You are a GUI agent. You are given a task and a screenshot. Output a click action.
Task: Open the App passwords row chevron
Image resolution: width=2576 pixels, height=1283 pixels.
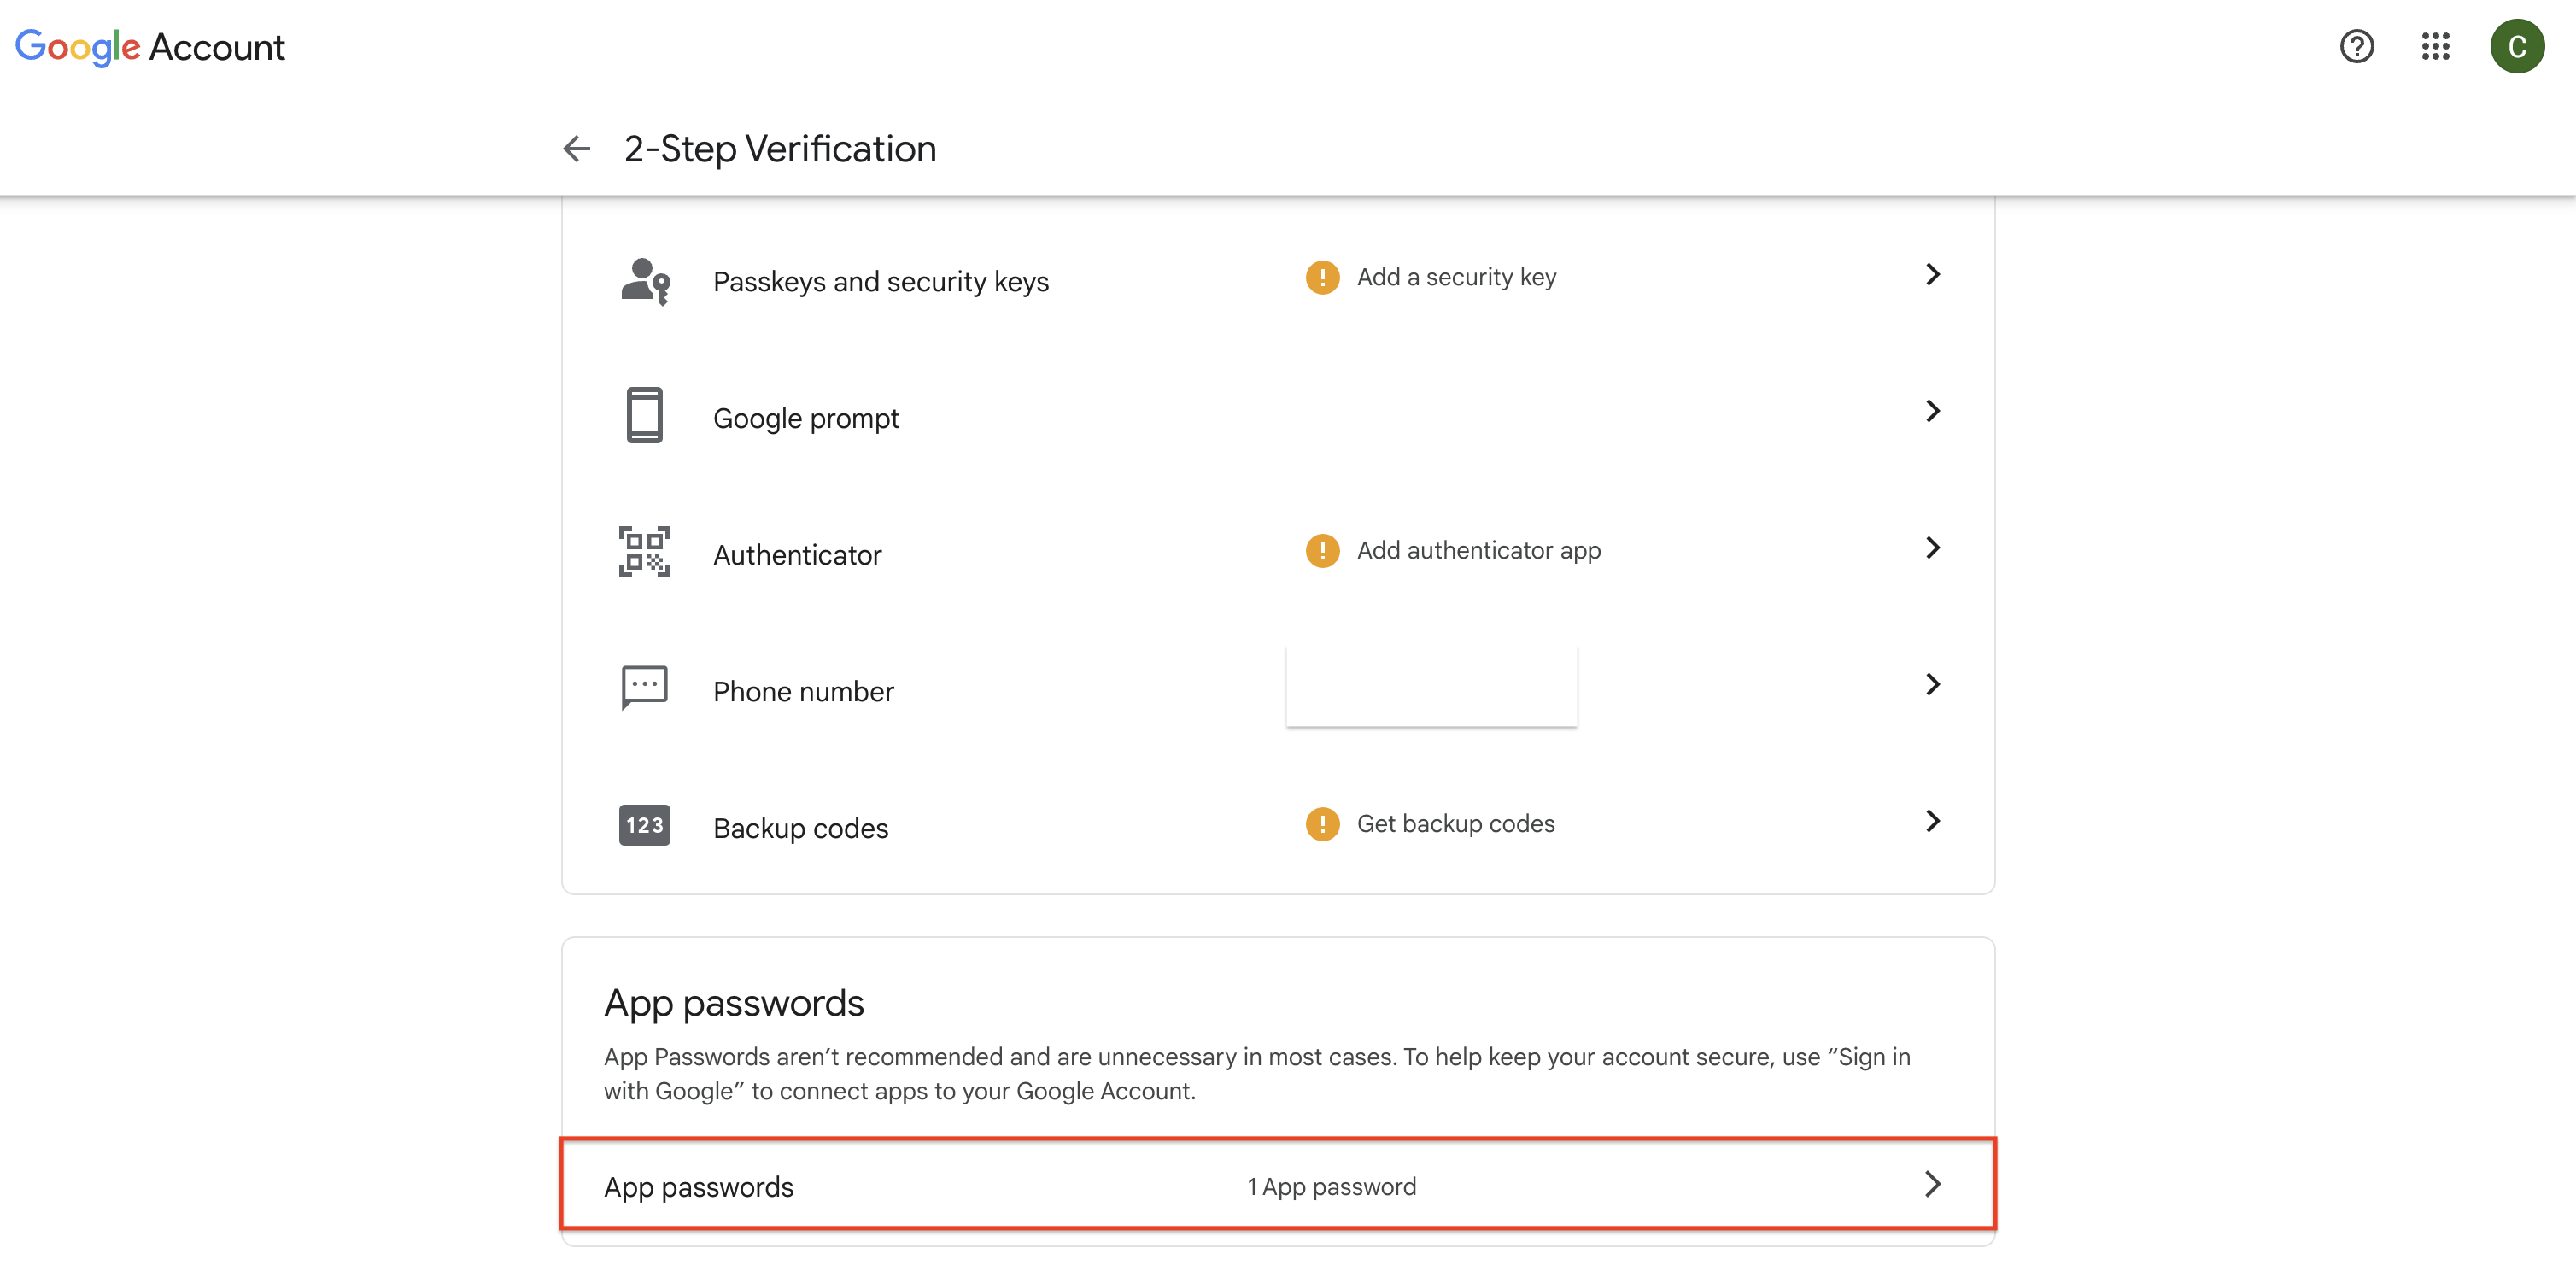(x=1933, y=1185)
